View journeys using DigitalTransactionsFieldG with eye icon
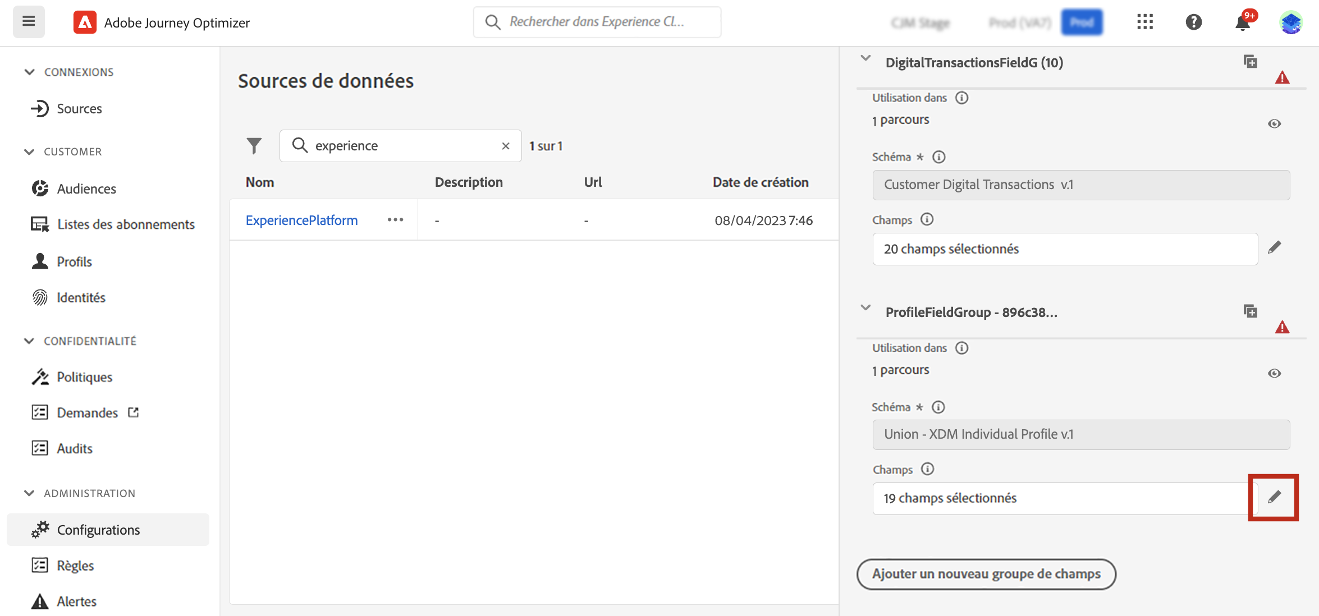The width and height of the screenshot is (1319, 616). pyautogui.click(x=1274, y=123)
